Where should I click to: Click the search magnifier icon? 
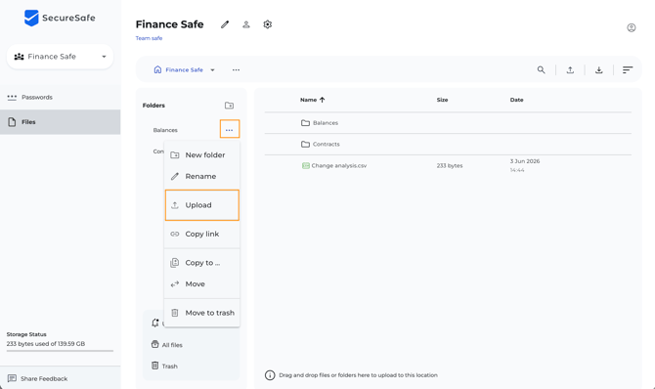[541, 69]
